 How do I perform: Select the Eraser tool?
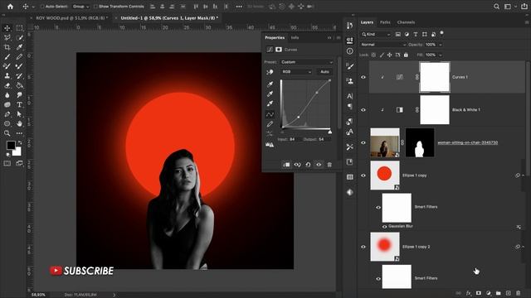7,85
